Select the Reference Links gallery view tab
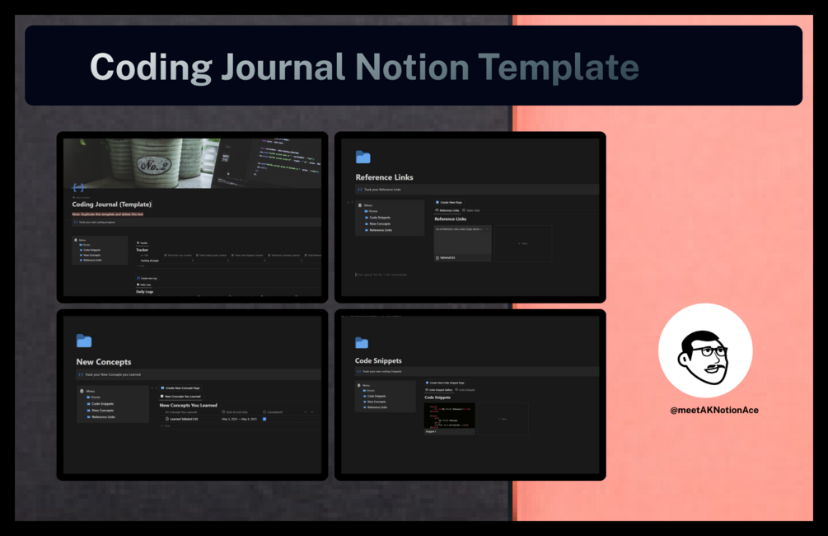Screen dimensions: 828x536 [447, 210]
